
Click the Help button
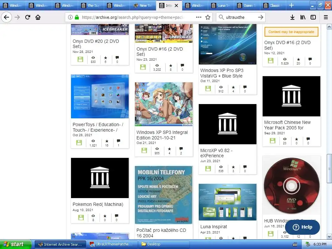tap(302, 227)
